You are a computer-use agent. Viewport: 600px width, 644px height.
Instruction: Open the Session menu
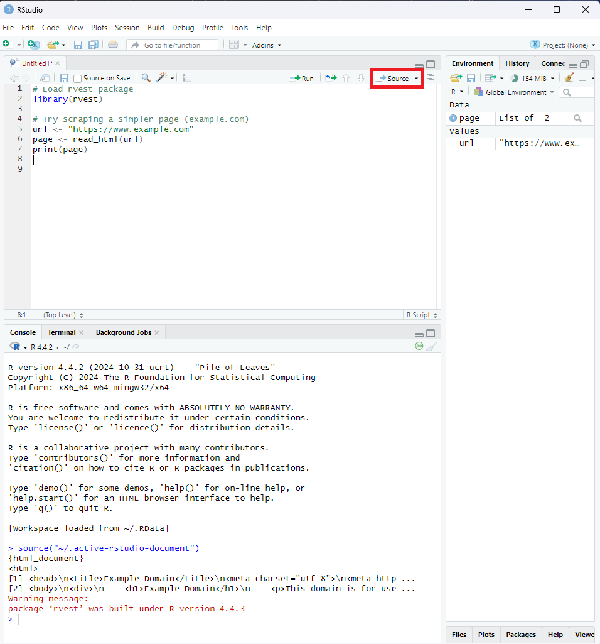(127, 28)
